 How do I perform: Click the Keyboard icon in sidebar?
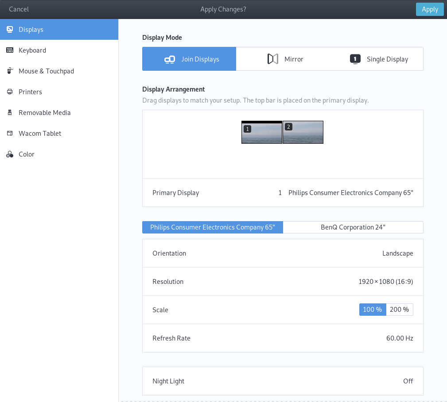pos(9,50)
